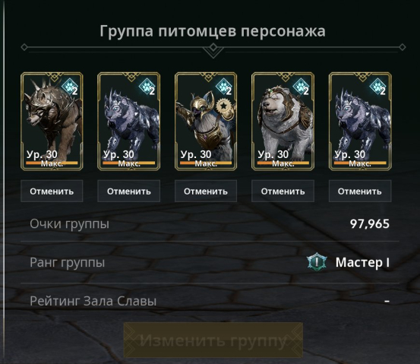Click Отменить under the white bear
Image resolution: width=420 pixels, height=364 pixels.
coord(283,191)
